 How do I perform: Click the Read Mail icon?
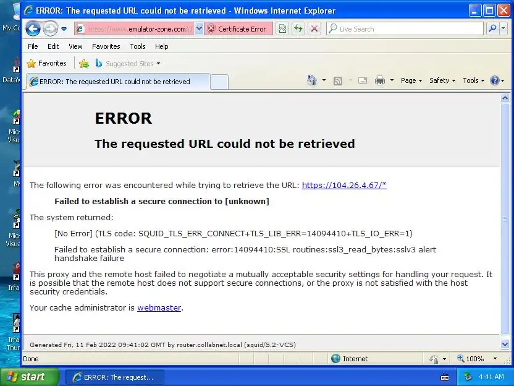(x=362, y=80)
